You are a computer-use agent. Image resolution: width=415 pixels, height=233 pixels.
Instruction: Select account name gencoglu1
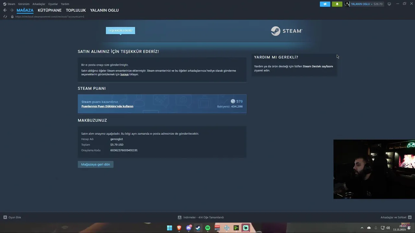pos(117,139)
